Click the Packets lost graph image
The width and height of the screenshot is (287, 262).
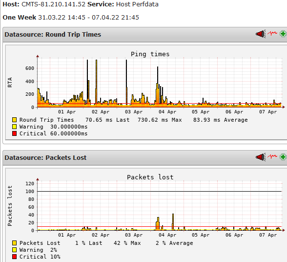(x=146, y=216)
